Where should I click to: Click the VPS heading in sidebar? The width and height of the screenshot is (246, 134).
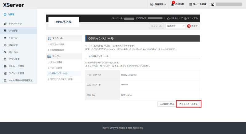tap(11, 14)
